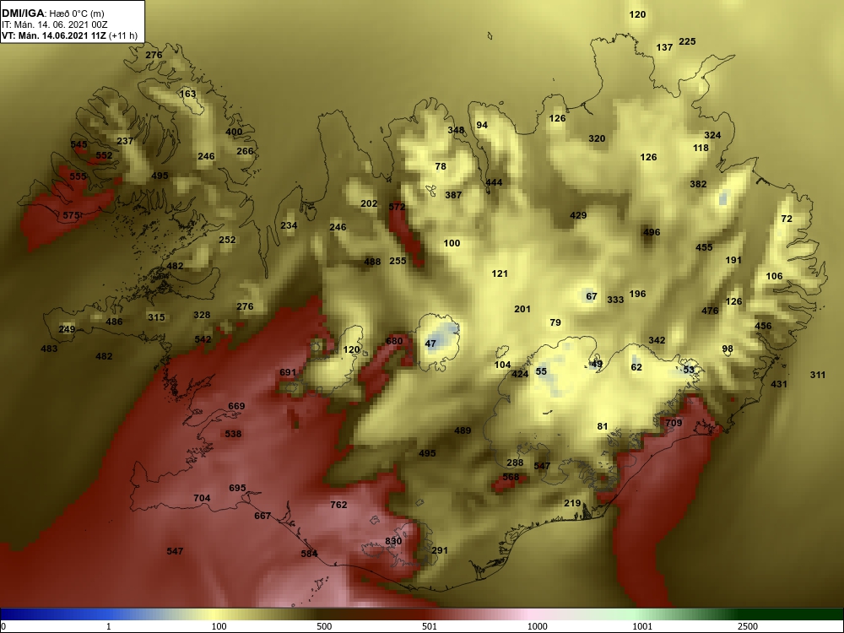Click the 496 value in the northeast

(x=652, y=233)
